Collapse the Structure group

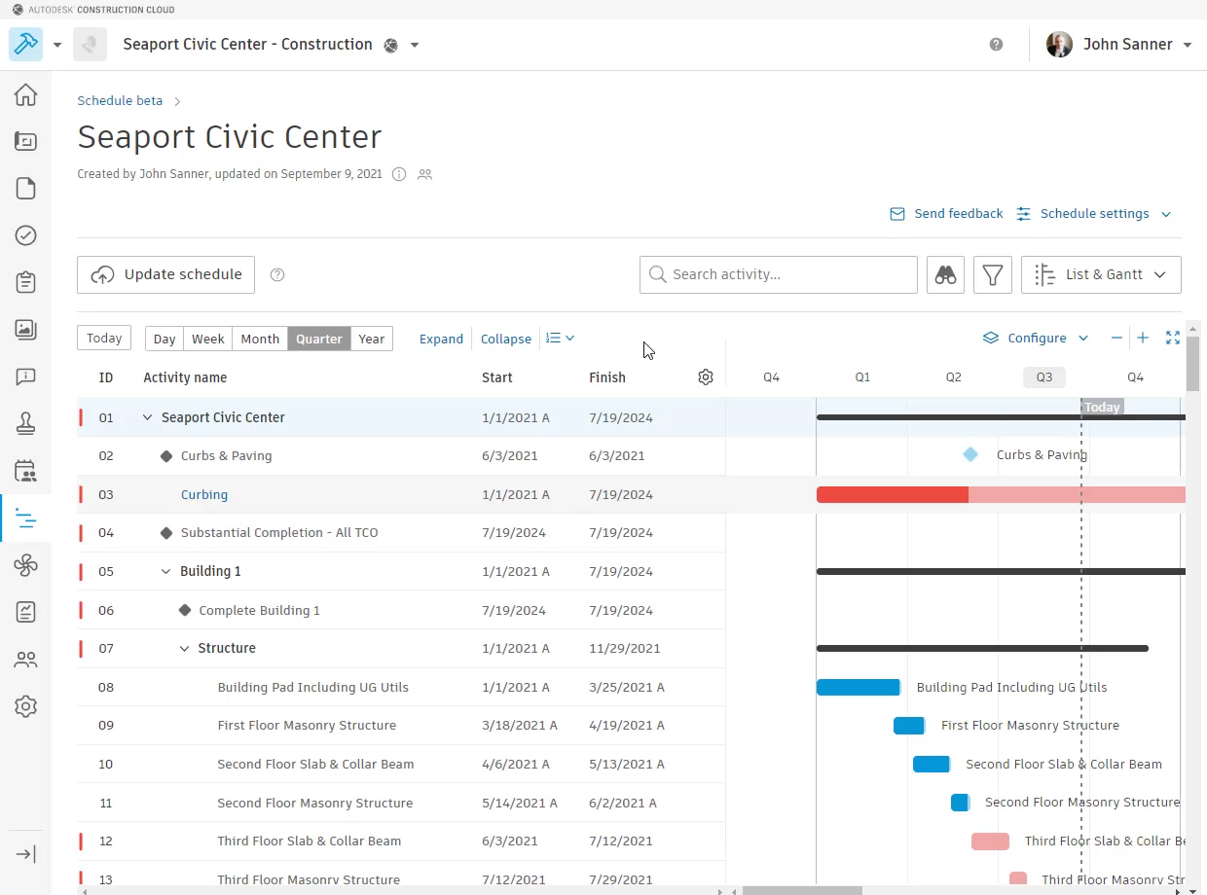click(184, 648)
